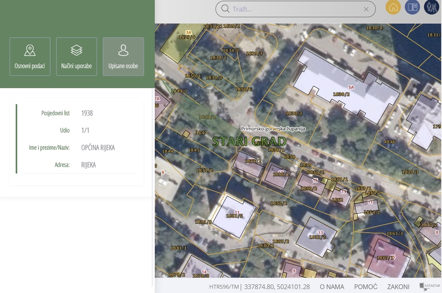Click the HTRS96/TM coordinate system label

(224, 287)
